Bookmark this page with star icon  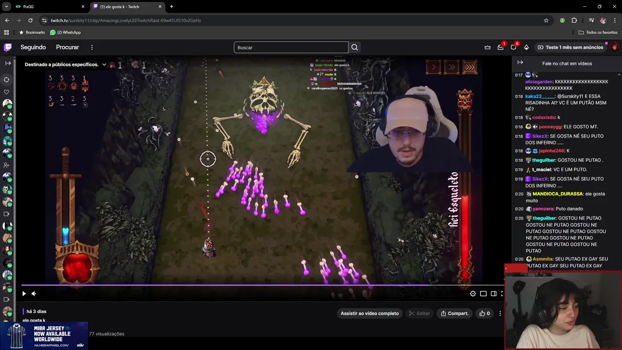coord(546,20)
